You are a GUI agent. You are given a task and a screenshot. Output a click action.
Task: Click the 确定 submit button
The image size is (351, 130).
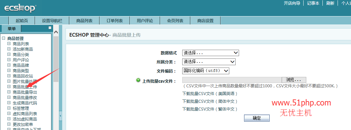click(x=257, y=118)
